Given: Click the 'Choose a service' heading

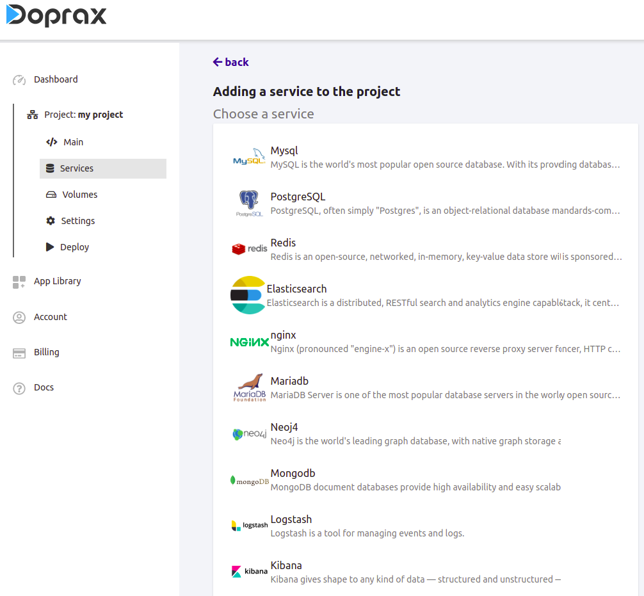Looking at the screenshot, I should pyautogui.click(x=263, y=114).
